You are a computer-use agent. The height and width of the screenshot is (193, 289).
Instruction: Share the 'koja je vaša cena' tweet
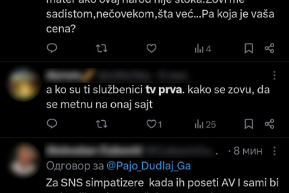[269, 48]
